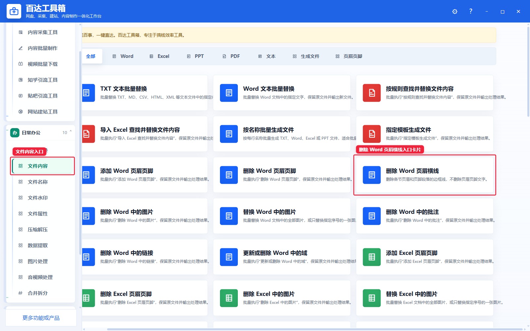This screenshot has height=331, width=530.
Task: Click the green 删除 Excel 页眉页脚 icon
Action: coord(88,298)
